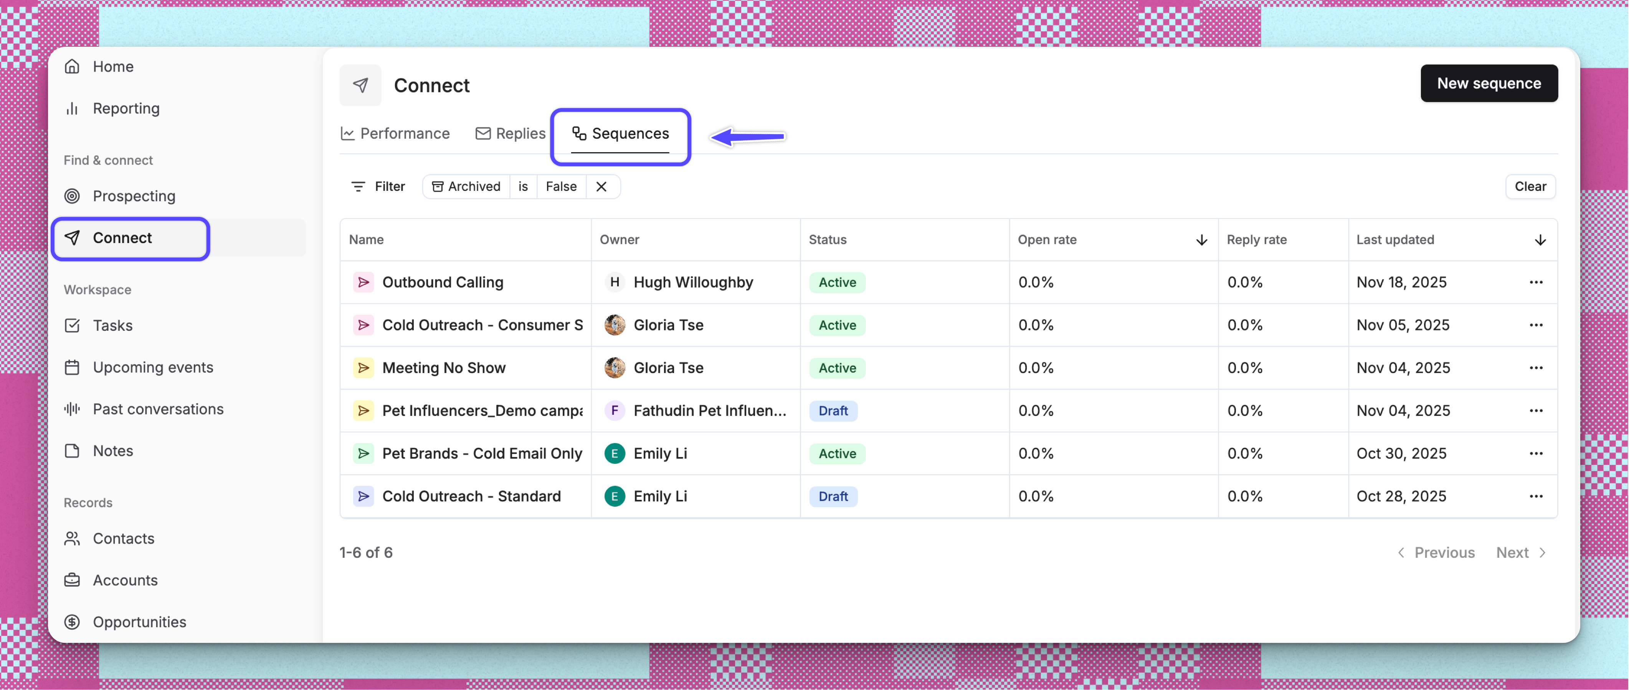This screenshot has height=690, width=1629.
Task: Clear all filters
Action: click(1530, 187)
